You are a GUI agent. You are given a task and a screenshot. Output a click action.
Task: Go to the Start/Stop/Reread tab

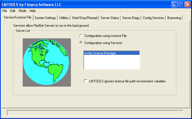point(85,18)
